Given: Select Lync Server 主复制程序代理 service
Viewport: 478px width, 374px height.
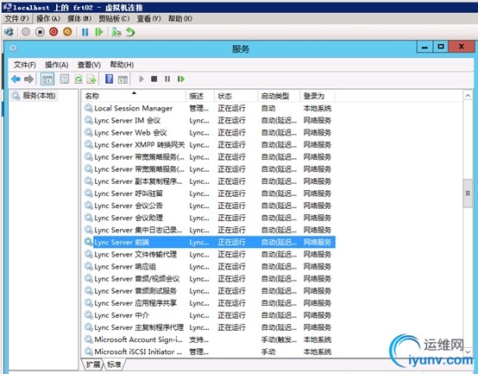Looking at the screenshot, I should [x=209, y=327].
